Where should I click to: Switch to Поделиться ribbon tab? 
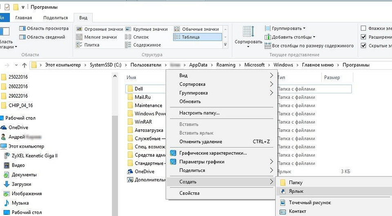click(x=56, y=18)
